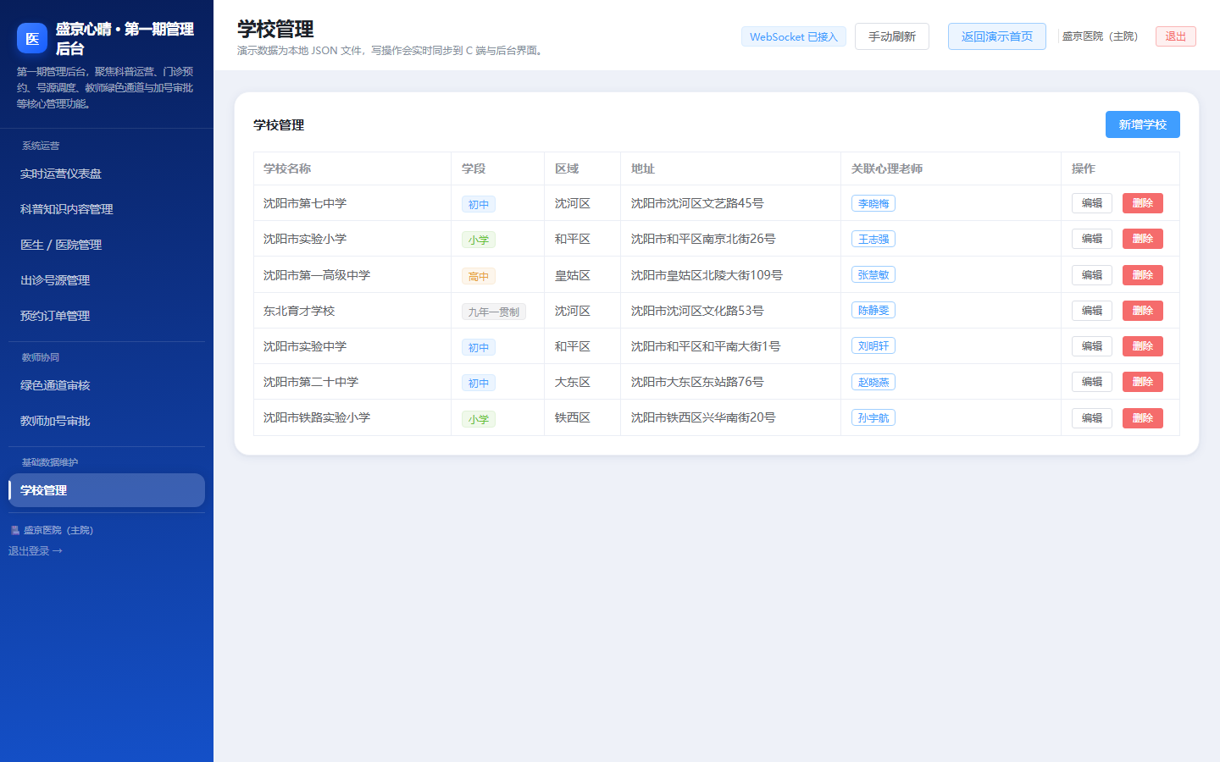Edit the 沈阳市实验小学 row

pyautogui.click(x=1092, y=239)
